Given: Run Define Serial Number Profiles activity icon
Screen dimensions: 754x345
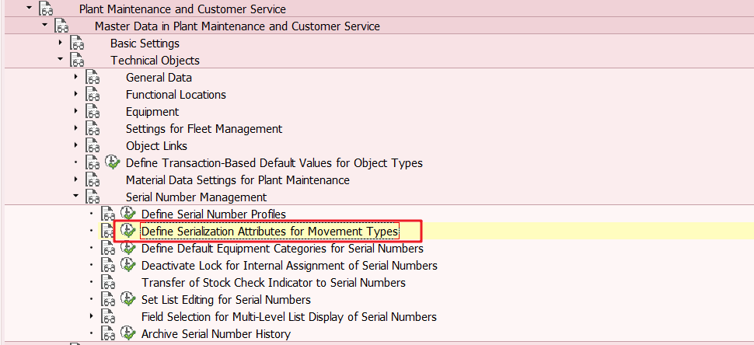Looking at the screenshot, I should pos(127,214).
